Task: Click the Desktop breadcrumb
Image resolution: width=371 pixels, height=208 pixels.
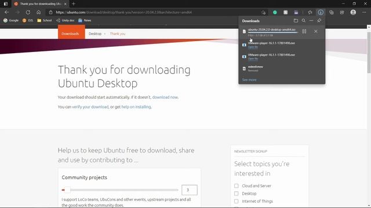Action: 95,34
